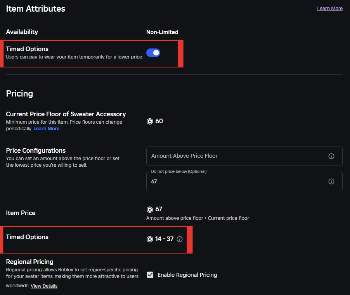Click the Item Price label

click(x=21, y=213)
